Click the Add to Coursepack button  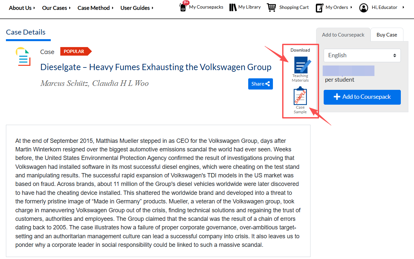362,97
